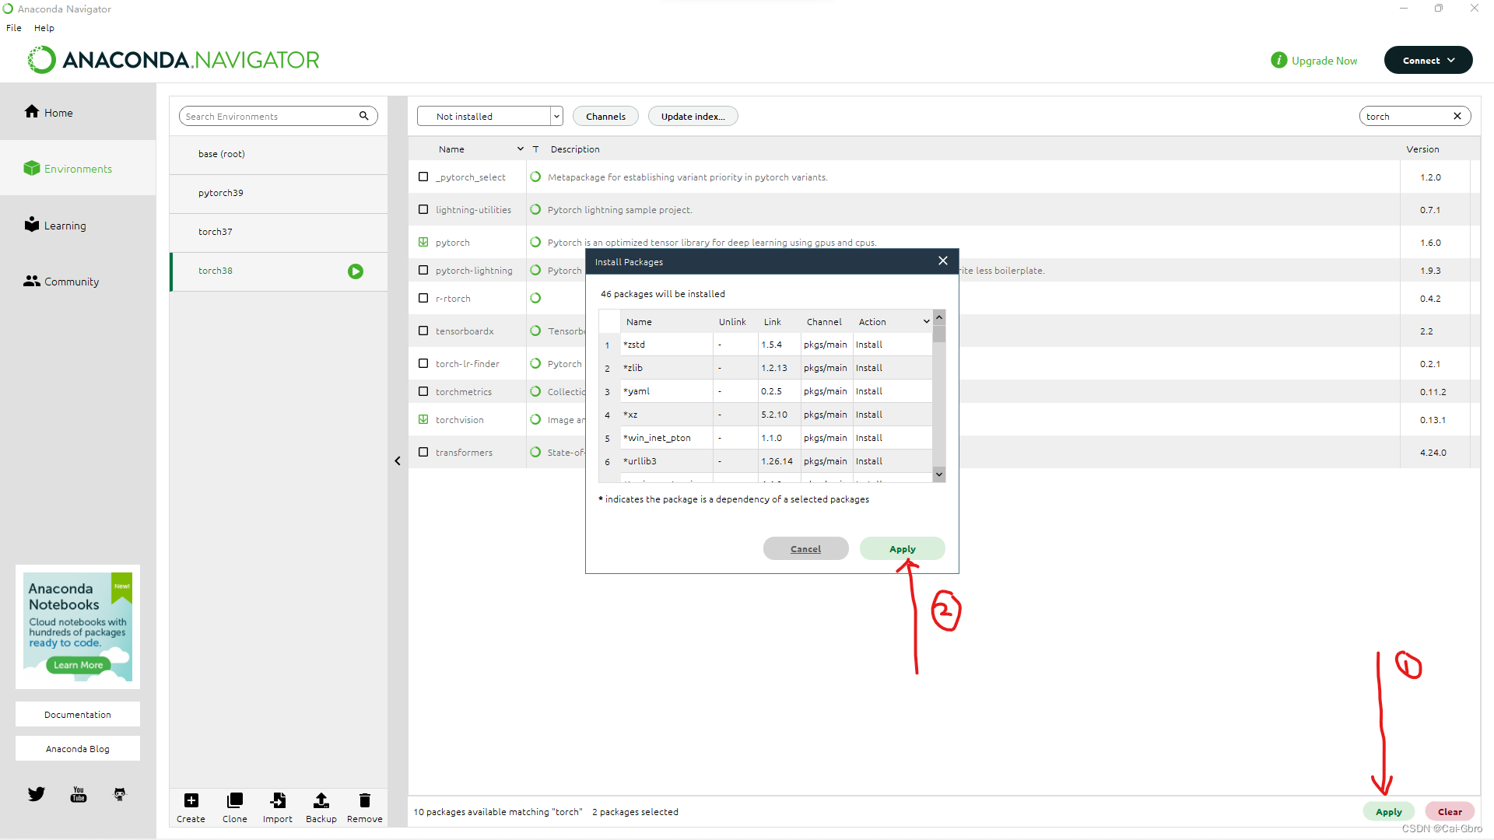Open the Action column dropdown in dialog
Viewport: 1494px width, 840px height.
[x=927, y=321]
